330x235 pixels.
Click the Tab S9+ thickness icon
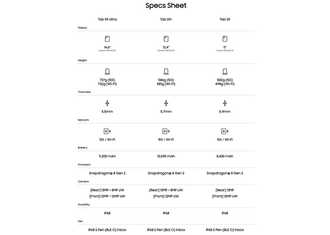[166, 103]
